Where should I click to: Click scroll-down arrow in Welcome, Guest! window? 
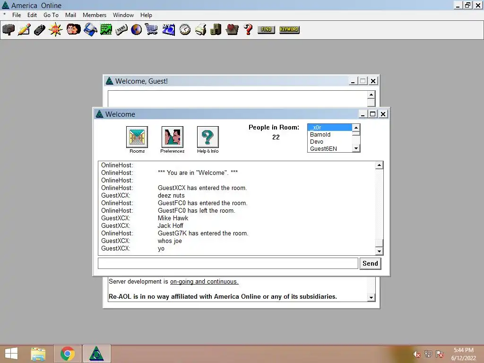click(371, 298)
